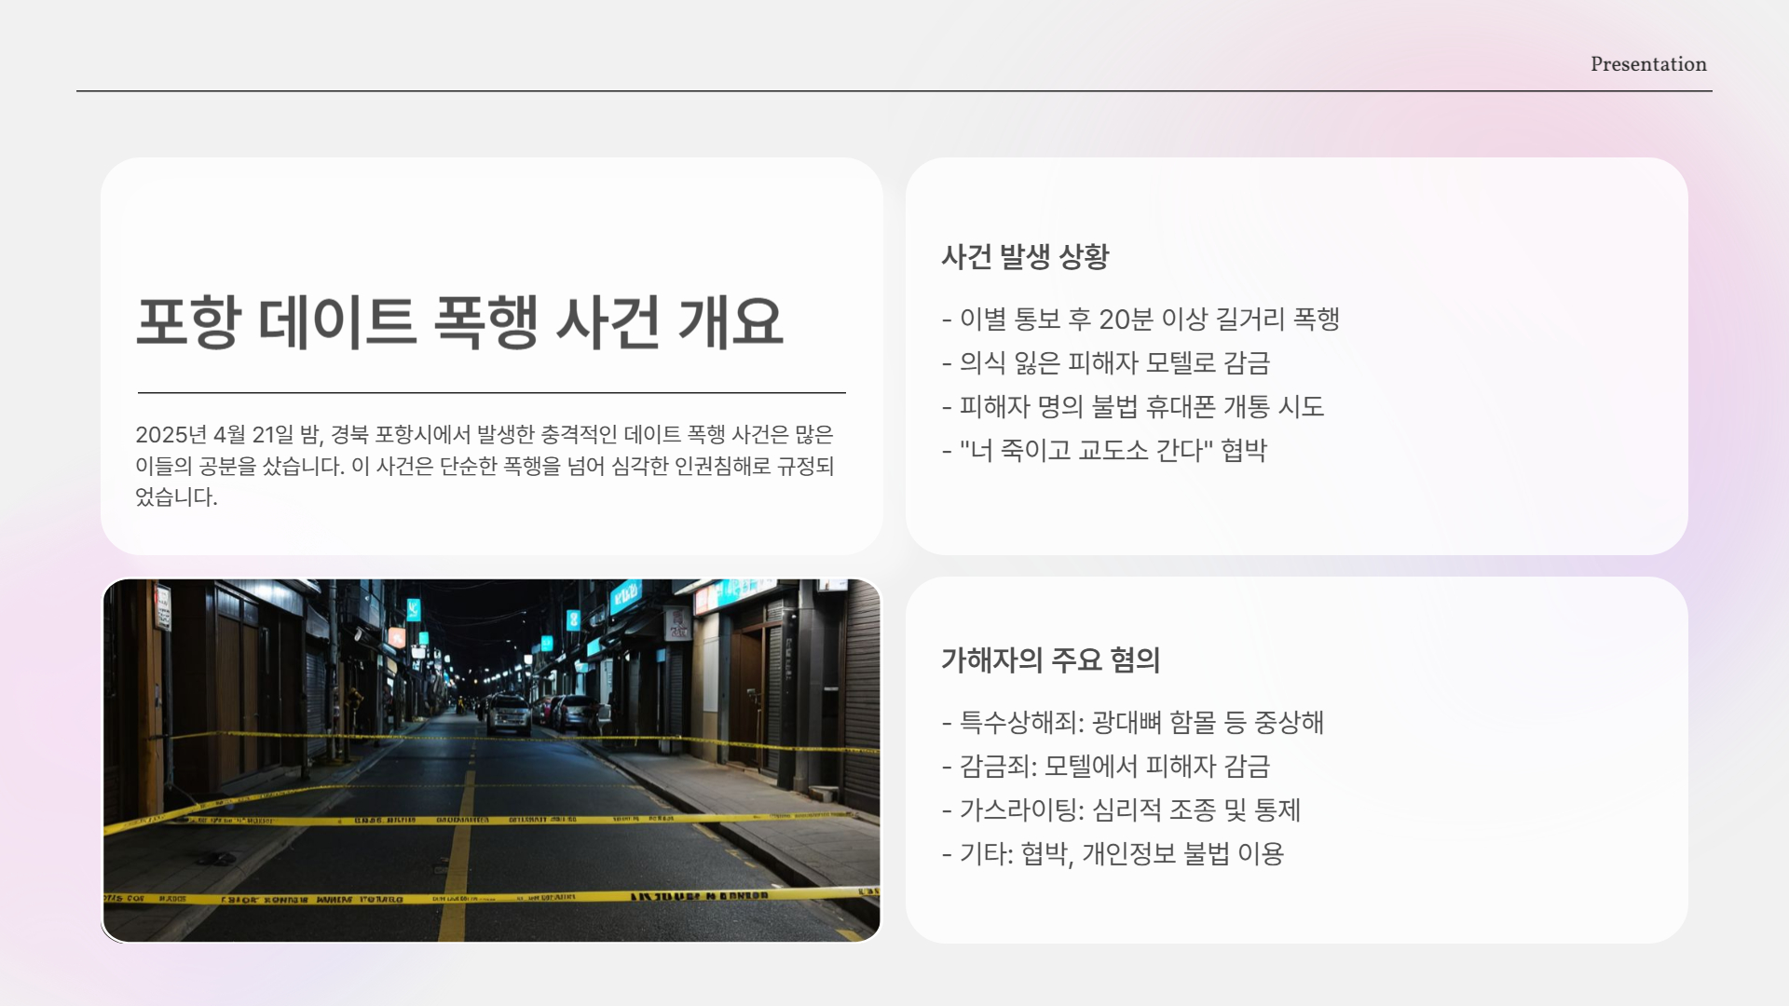Click the horizontal rule below 'Presentation'

[x=894, y=90]
